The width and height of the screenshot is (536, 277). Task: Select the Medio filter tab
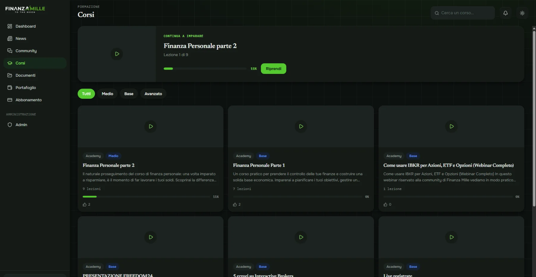107,94
